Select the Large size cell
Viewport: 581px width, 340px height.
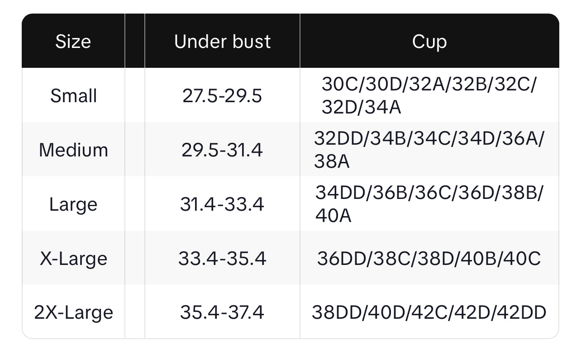tap(73, 204)
